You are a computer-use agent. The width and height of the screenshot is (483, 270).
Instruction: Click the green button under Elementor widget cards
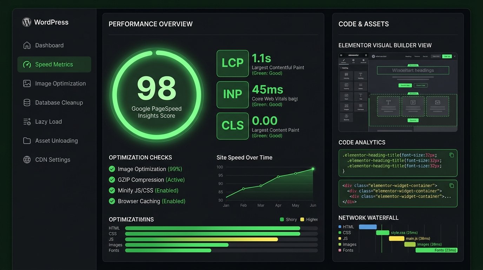pyautogui.click(x=413, y=120)
